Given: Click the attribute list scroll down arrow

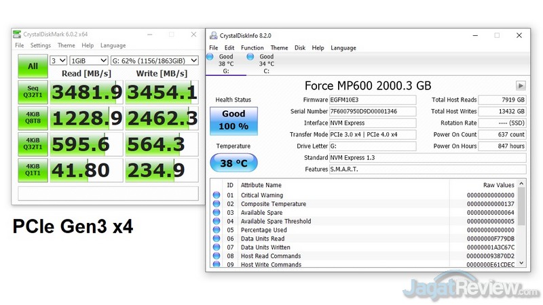Looking at the screenshot, I should point(521,263).
